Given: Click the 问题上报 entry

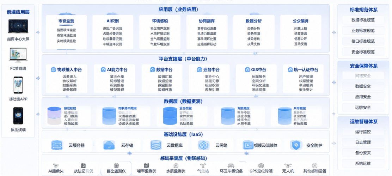Looking at the screenshot, I should (301, 28).
